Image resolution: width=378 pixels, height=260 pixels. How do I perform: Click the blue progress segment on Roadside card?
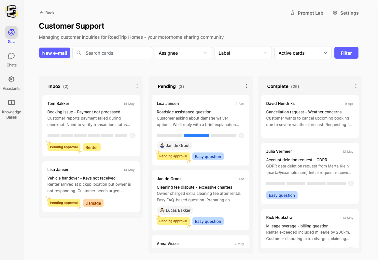click(196, 136)
